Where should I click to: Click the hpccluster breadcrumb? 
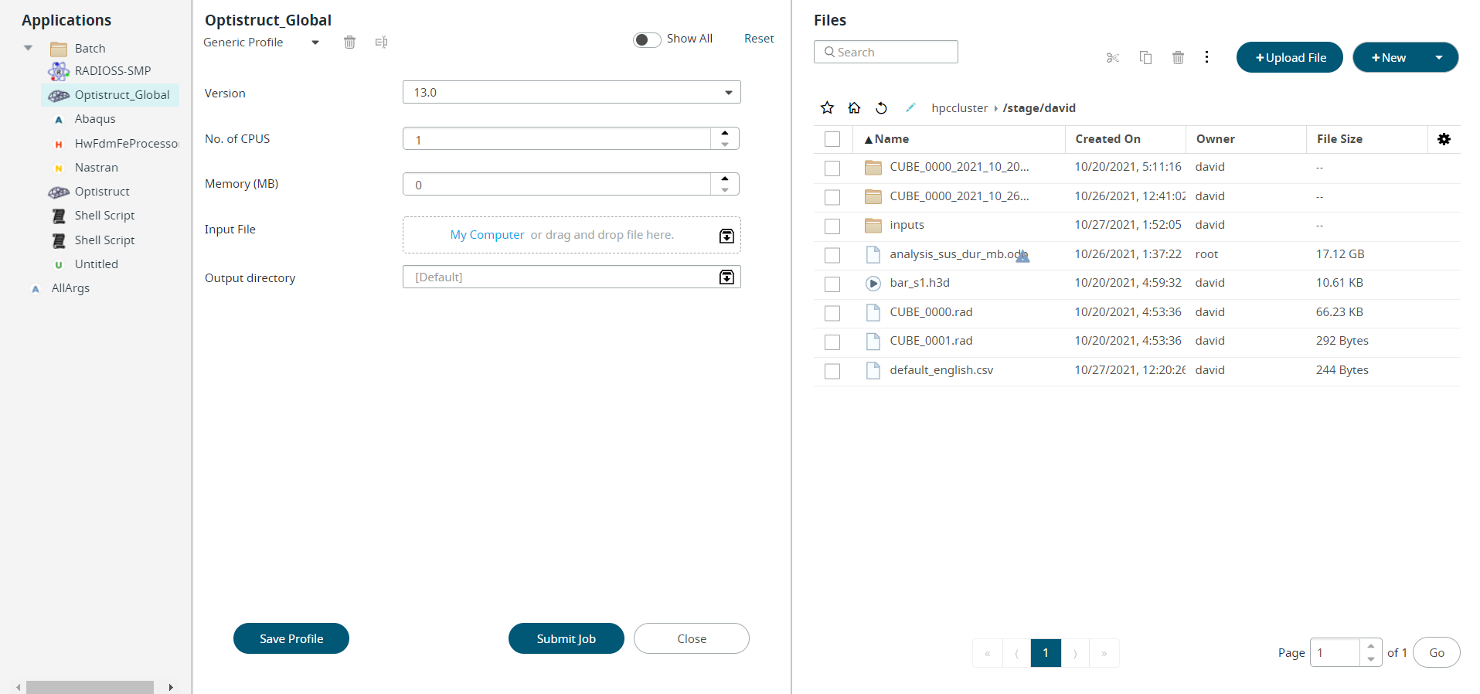[959, 108]
